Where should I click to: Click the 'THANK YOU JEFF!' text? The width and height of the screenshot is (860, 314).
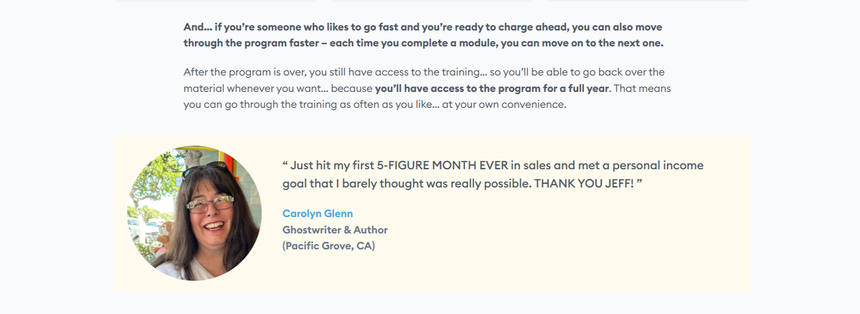584,183
